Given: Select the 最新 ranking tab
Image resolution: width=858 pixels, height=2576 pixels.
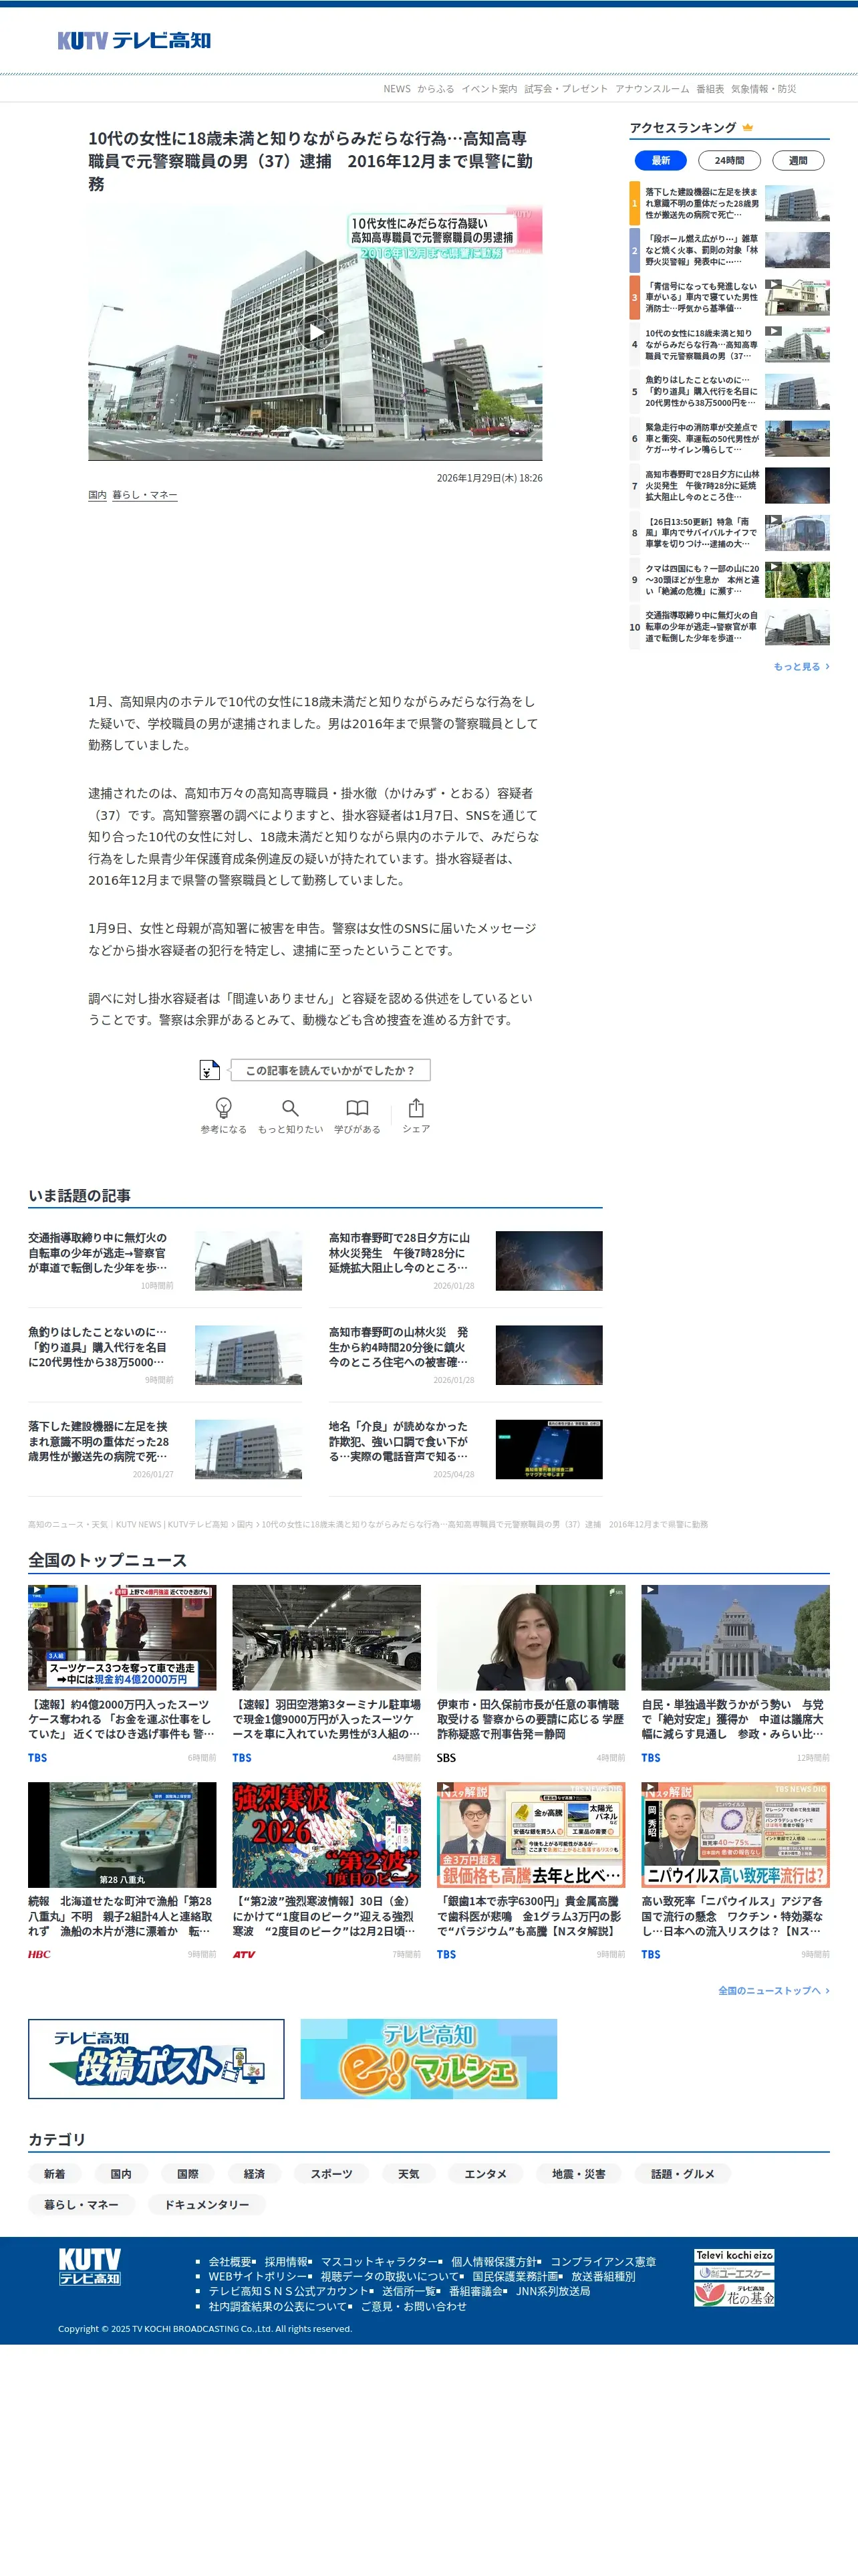Looking at the screenshot, I should [660, 160].
